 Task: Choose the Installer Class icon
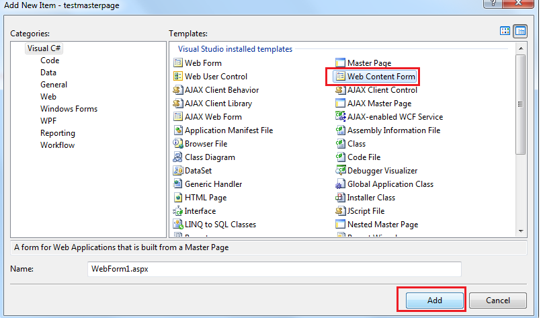[340, 198]
